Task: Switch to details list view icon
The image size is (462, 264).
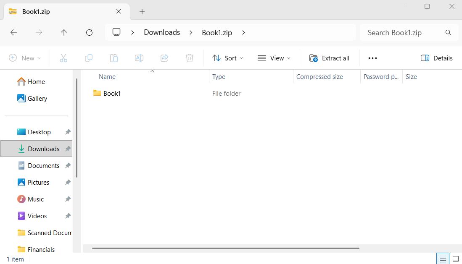Action: [443, 259]
